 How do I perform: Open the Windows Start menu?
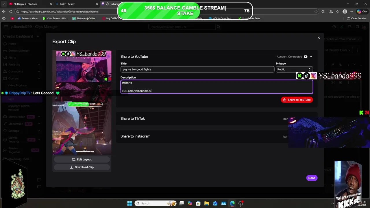[x=129, y=203]
